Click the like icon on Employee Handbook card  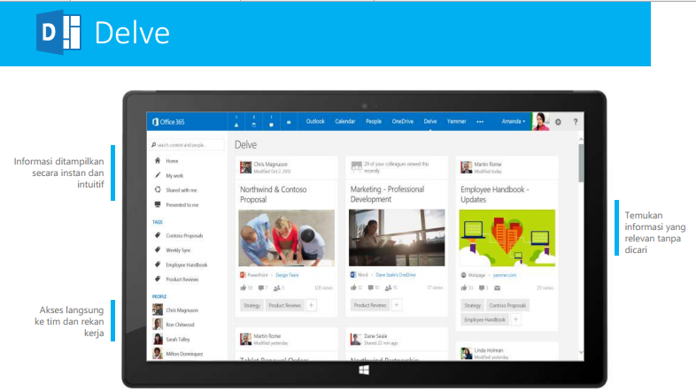(463, 287)
